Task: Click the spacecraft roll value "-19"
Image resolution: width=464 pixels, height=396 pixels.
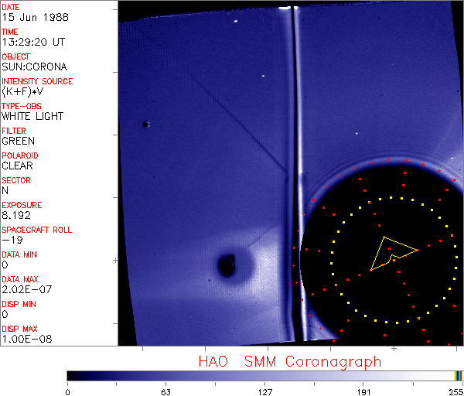Action: [11, 240]
